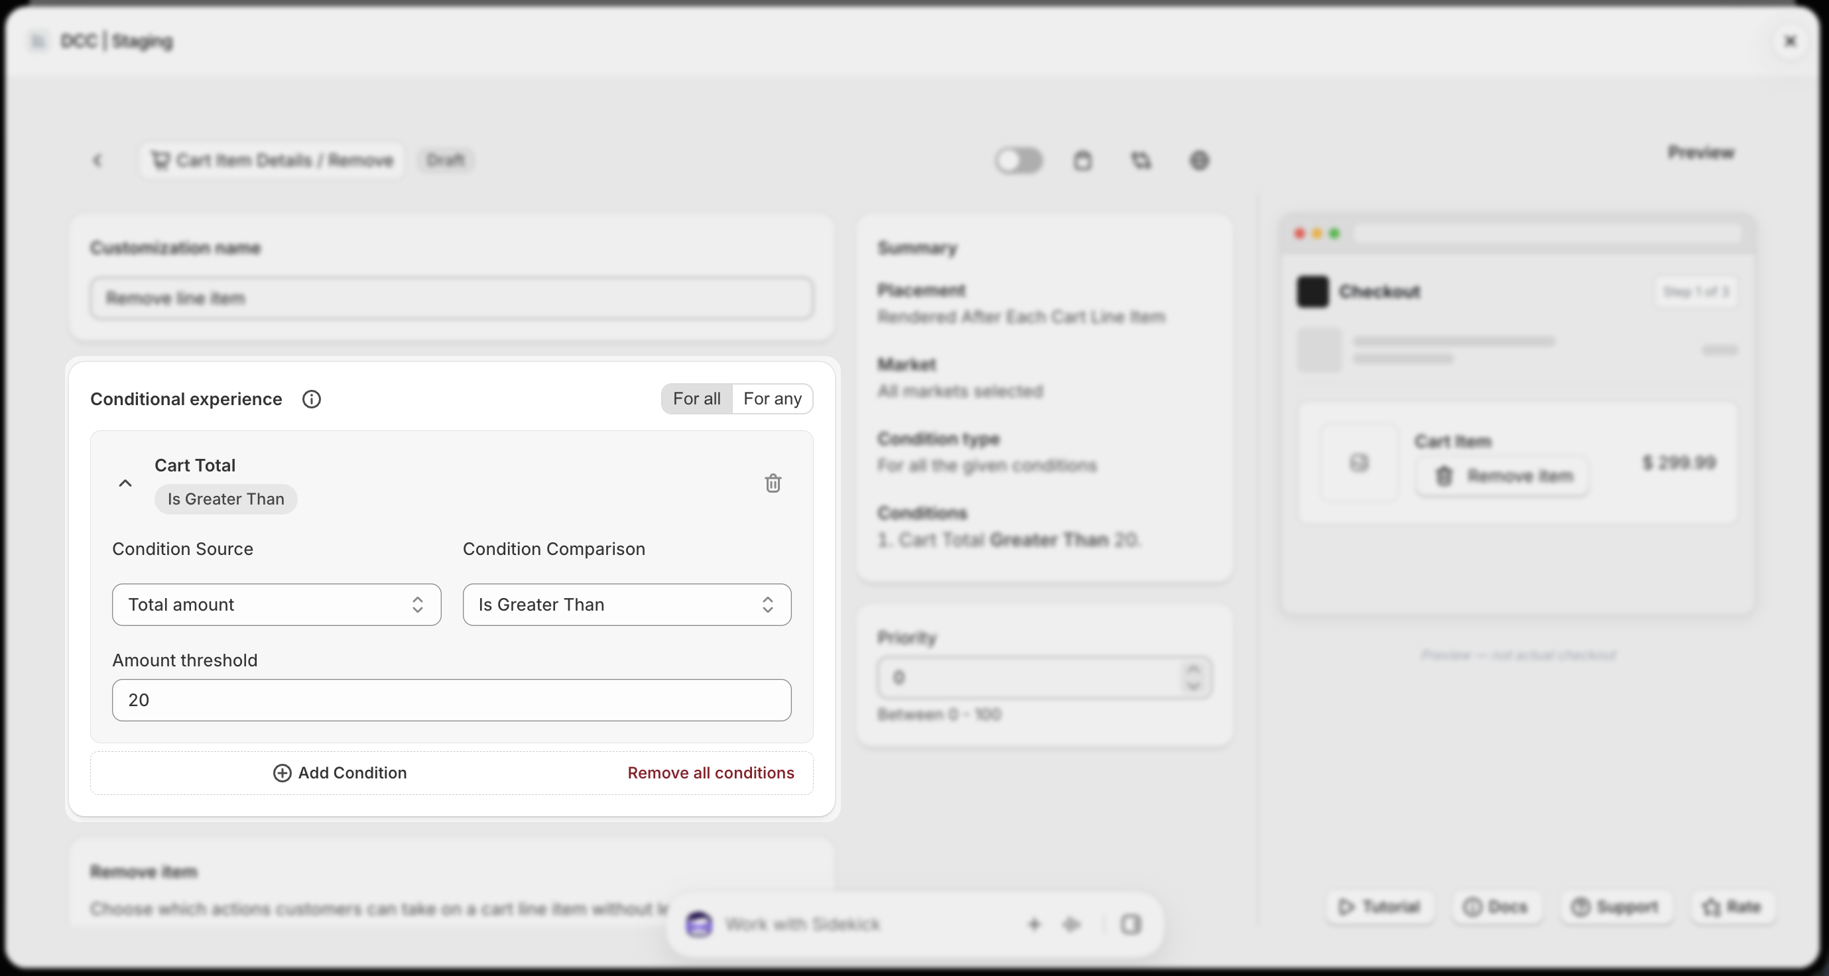
Task: Click the duplicate icon in the top toolbar
Action: coord(1141,160)
